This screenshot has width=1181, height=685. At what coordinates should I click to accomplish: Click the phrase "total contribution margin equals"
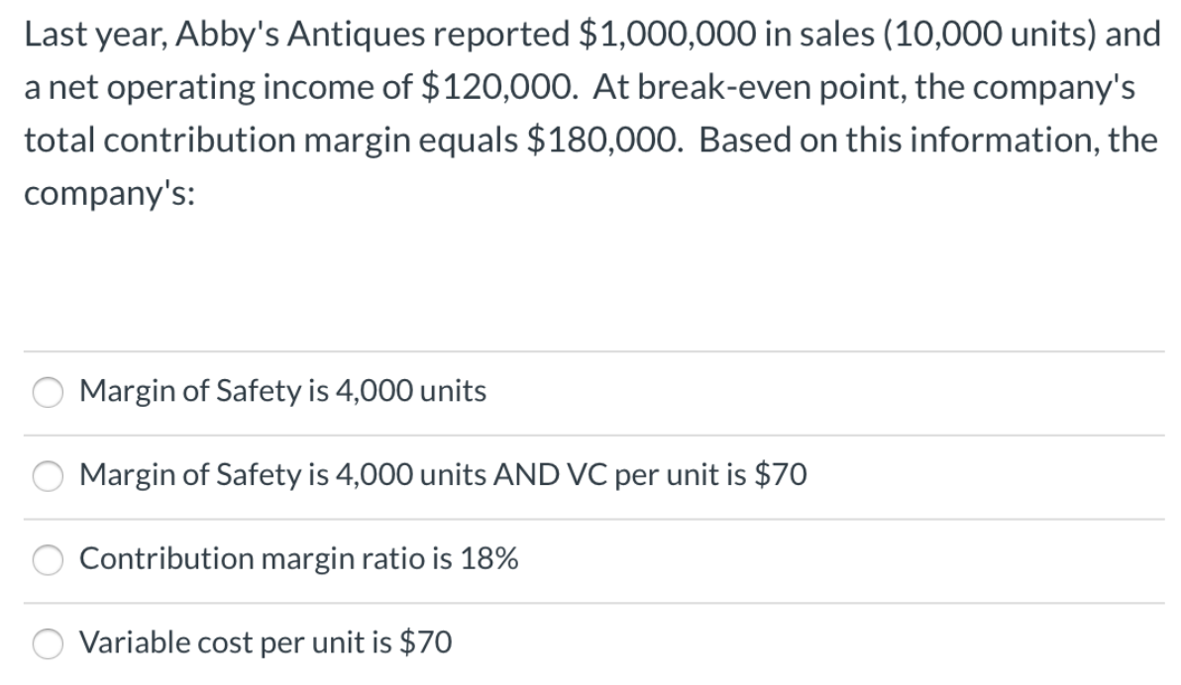(x=271, y=141)
